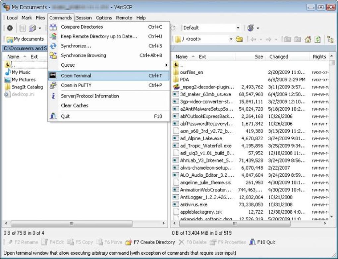Screen dimensions: 338x259
Task: Expand the arrow next to the log pages icon
Action: pos(40,28)
